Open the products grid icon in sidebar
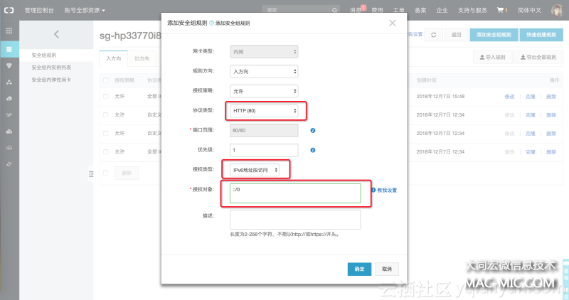This screenshot has width=569, height=300. click(x=9, y=31)
